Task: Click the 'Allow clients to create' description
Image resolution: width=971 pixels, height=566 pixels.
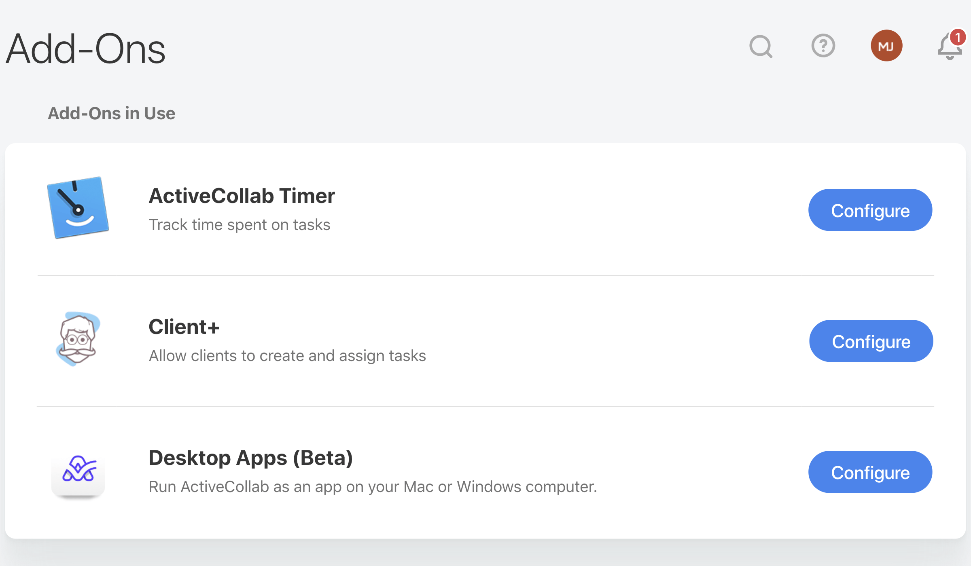Action: pyautogui.click(x=287, y=356)
